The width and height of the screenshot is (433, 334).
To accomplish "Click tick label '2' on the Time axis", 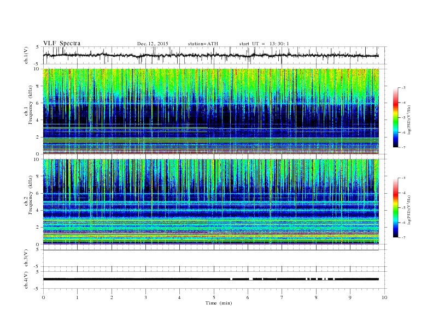I will 112,297.
